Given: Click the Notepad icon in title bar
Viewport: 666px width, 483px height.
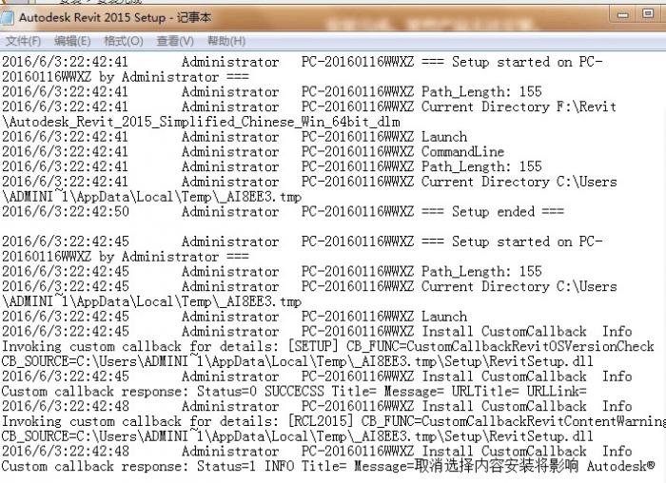Looking at the screenshot, I should [10, 17].
